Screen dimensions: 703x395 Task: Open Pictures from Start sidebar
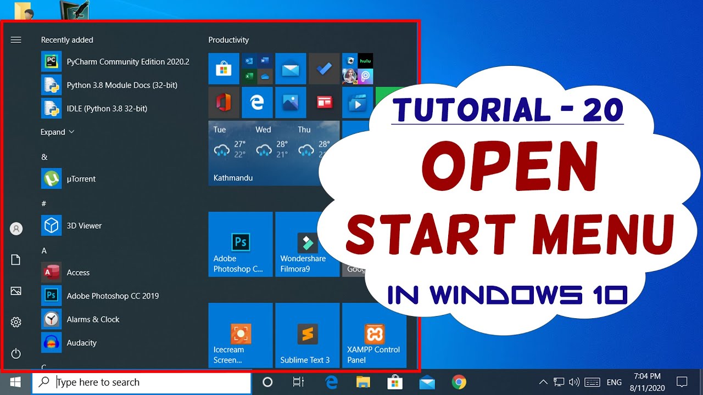[16, 291]
